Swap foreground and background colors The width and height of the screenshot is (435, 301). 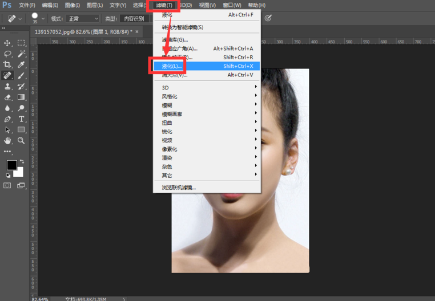[x=22, y=161]
